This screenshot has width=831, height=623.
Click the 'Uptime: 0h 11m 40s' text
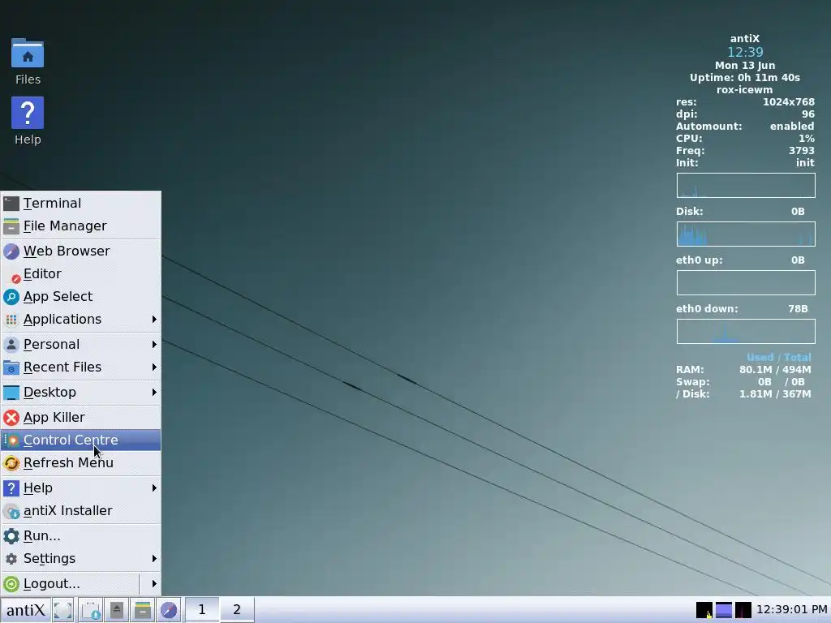point(745,77)
